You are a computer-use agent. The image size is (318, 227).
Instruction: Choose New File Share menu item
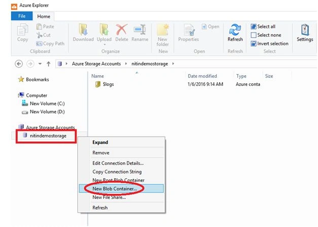[109, 197]
